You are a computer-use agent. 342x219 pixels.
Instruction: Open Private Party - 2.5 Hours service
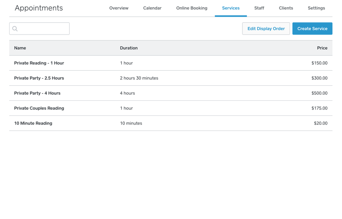39,78
